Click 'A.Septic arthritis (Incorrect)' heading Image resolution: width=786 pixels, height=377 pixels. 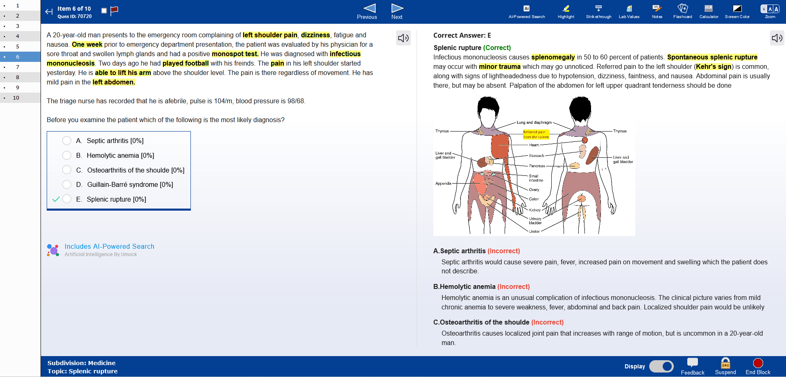tap(477, 251)
